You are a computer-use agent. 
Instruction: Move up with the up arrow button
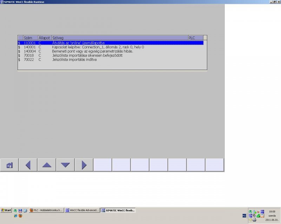tap(47, 165)
